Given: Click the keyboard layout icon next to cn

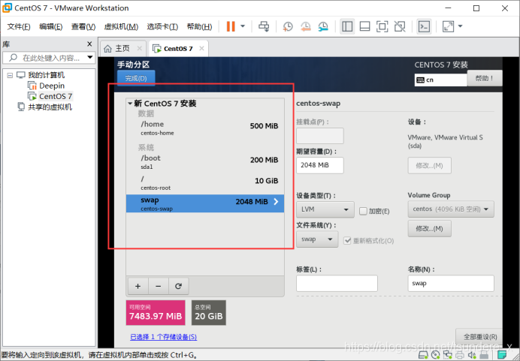Looking at the screenshot, I should pos(420,80).
